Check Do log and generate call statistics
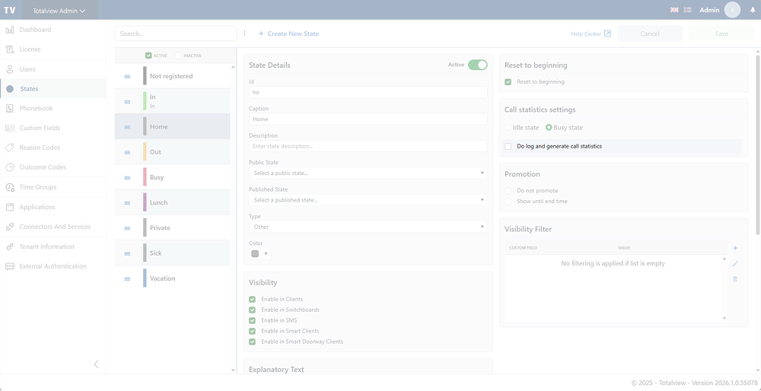The height and width of the screenshot is (391, 761). [508, 146]
